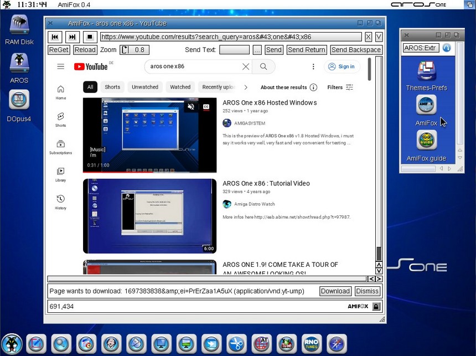
Task: Open the YouTube Filters panel
Action: tap(340, 87)
